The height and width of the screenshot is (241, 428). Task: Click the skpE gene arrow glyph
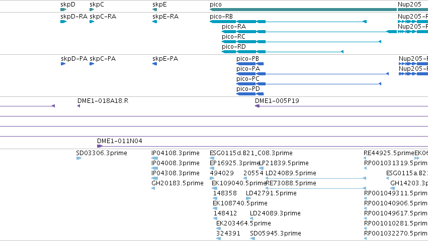tap(154, 10)
